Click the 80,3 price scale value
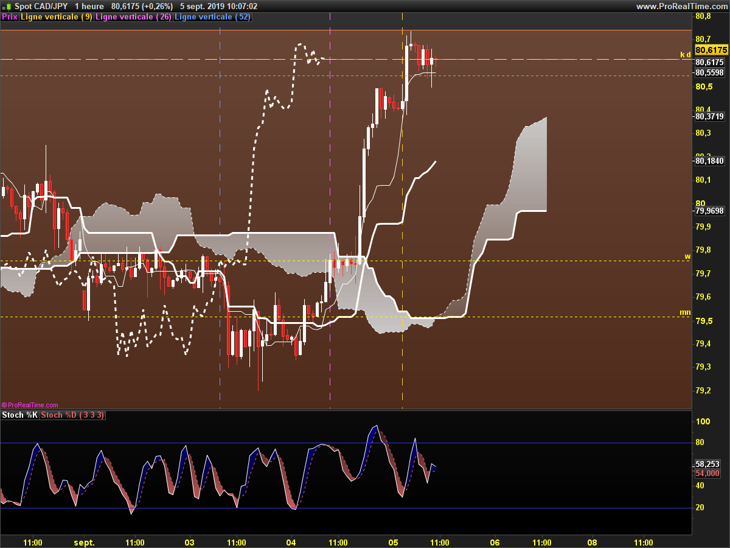Image resolution: width=730 pixels, height=548 pixels. coord(704,133)
